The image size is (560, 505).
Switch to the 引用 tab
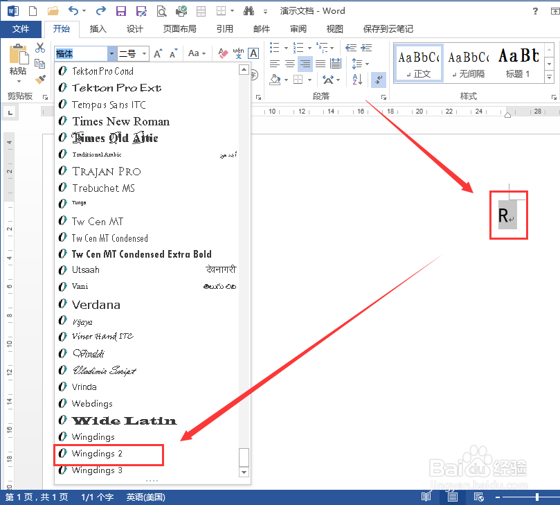[x=225, y=29]
